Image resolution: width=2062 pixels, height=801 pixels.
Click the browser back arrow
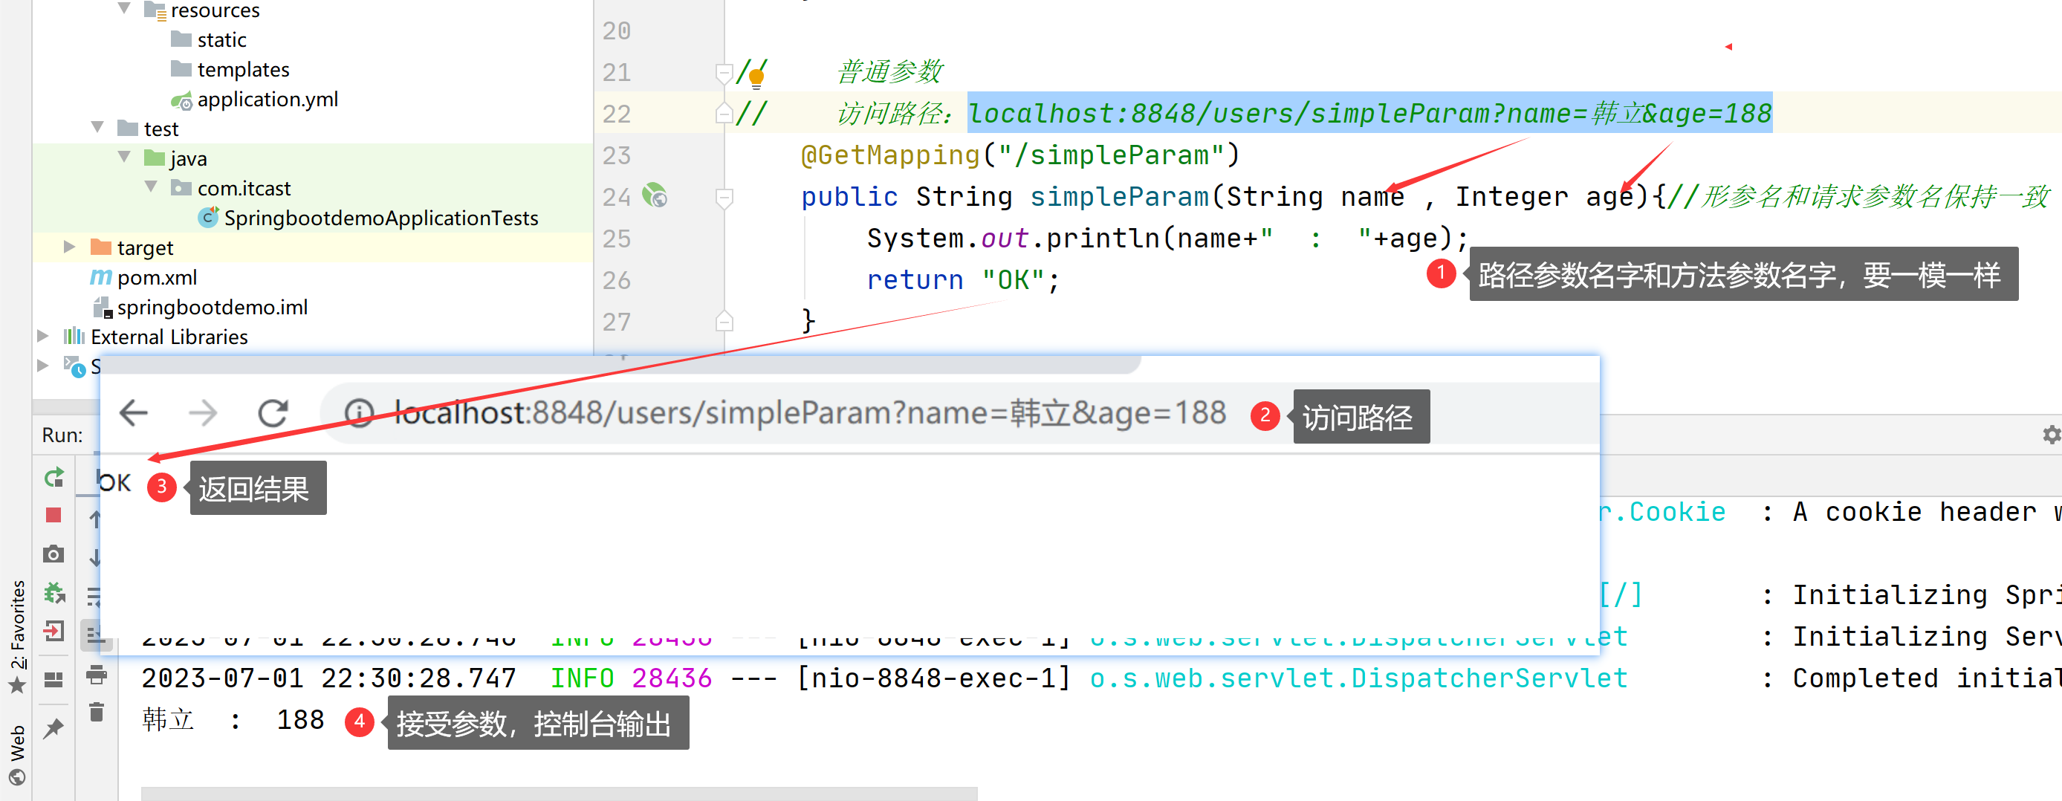[134, 413]
